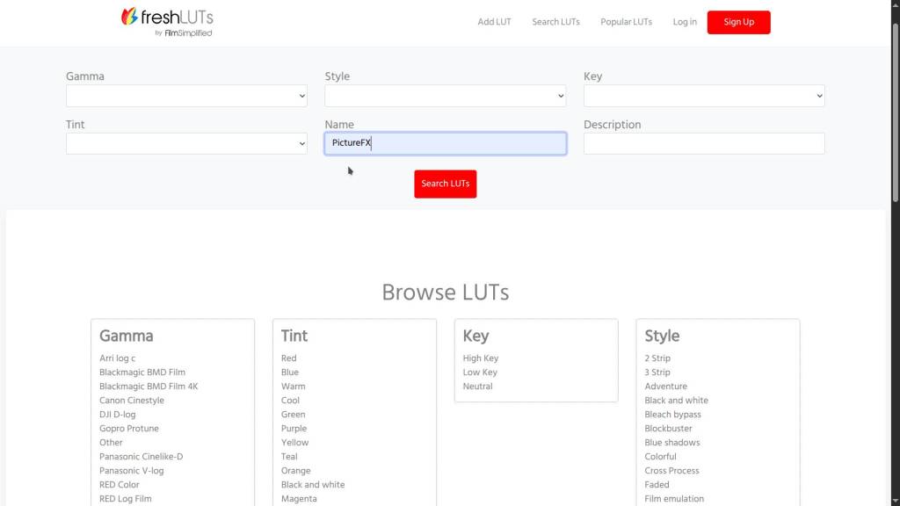Open Purple tint LUTs
Screen dimensions: 900x506
[294, 429]
